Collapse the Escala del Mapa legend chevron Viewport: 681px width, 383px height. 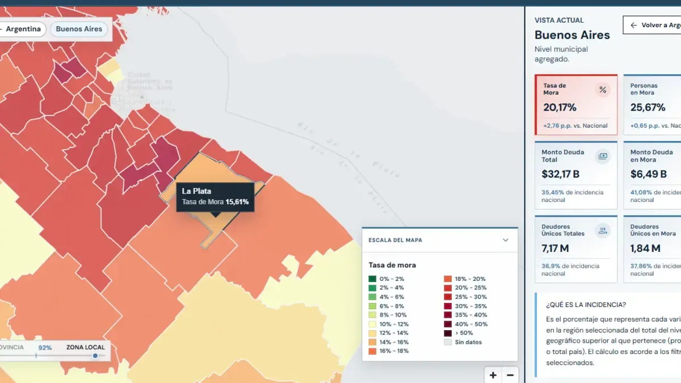(x=506, y=240)
